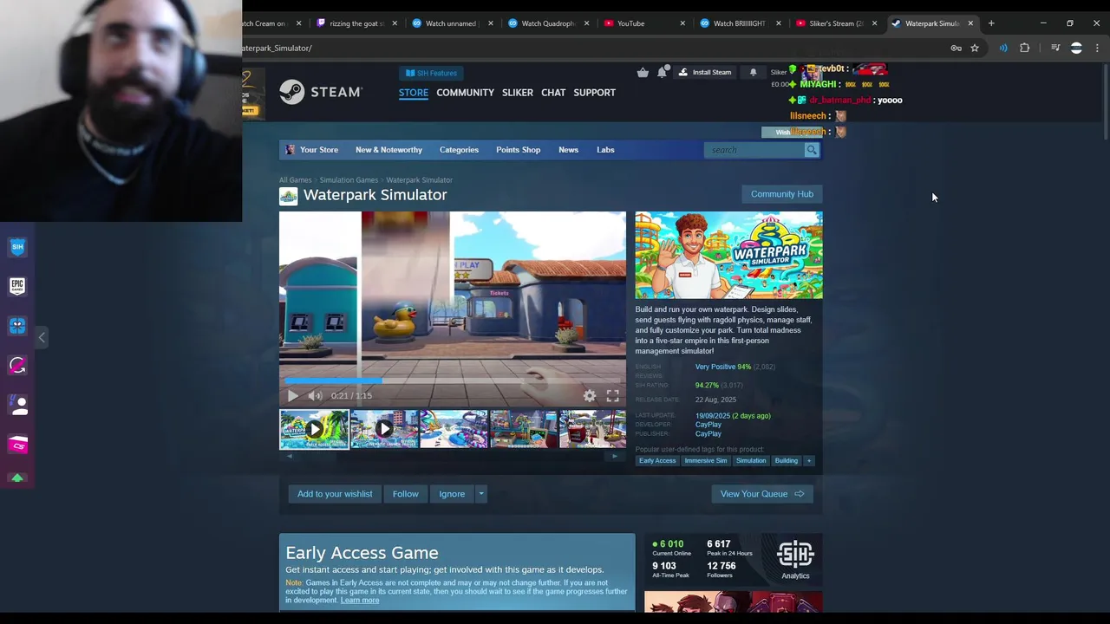Open the SIH sidebar icon

(17, 247)
